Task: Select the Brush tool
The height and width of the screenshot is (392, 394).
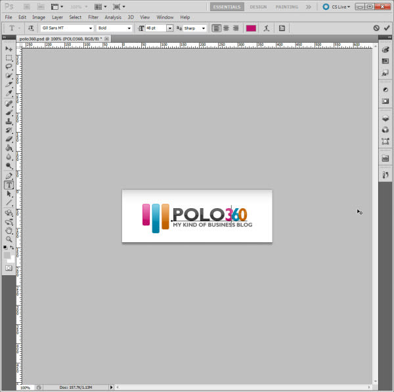Action: tap(9, 112)
